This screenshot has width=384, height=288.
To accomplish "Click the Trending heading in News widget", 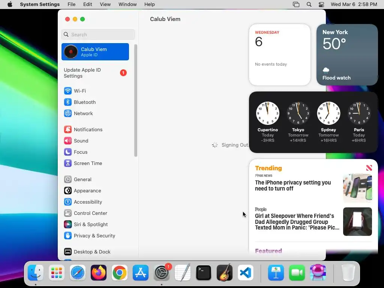I will coord(268,168).
